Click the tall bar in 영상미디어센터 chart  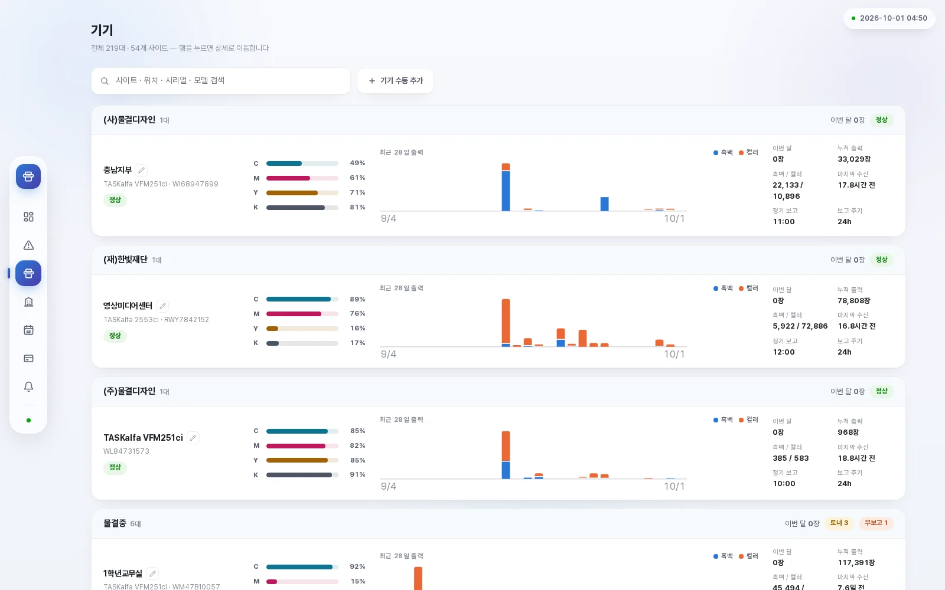click(x=506, y=322)
